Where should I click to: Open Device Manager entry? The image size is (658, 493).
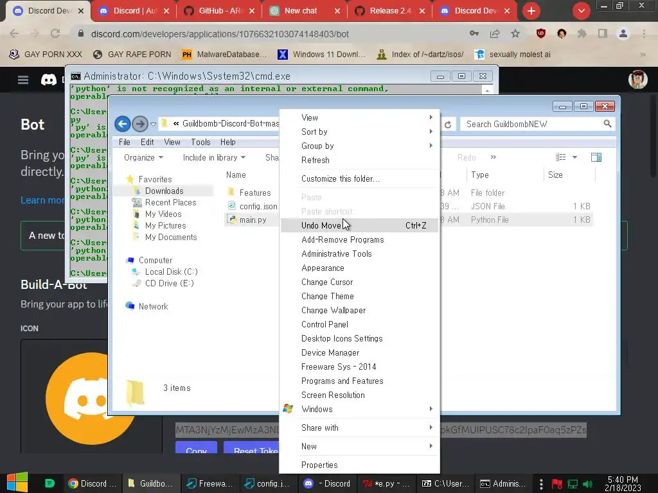pos(360,352)
